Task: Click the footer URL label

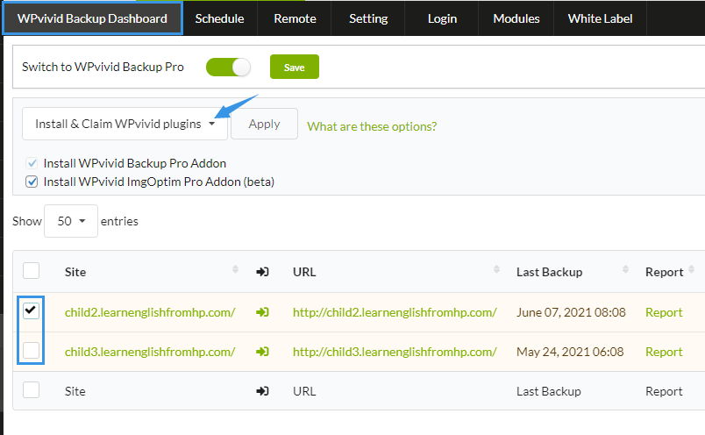Action: pos(304,391)
